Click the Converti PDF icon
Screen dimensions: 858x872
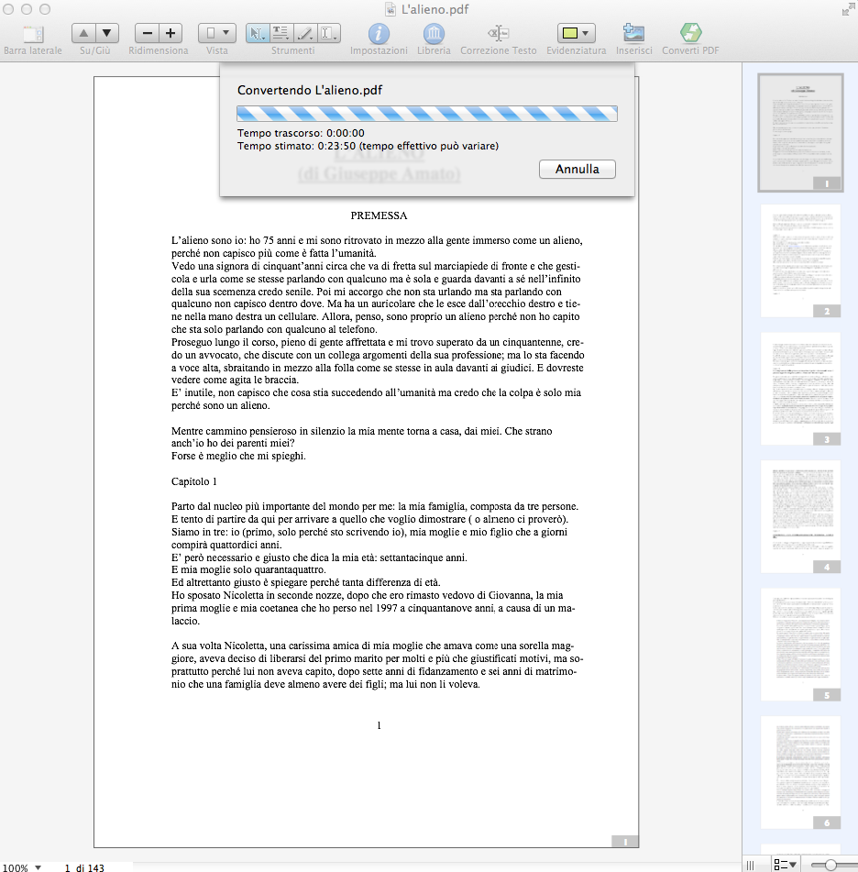pos(690,33)
